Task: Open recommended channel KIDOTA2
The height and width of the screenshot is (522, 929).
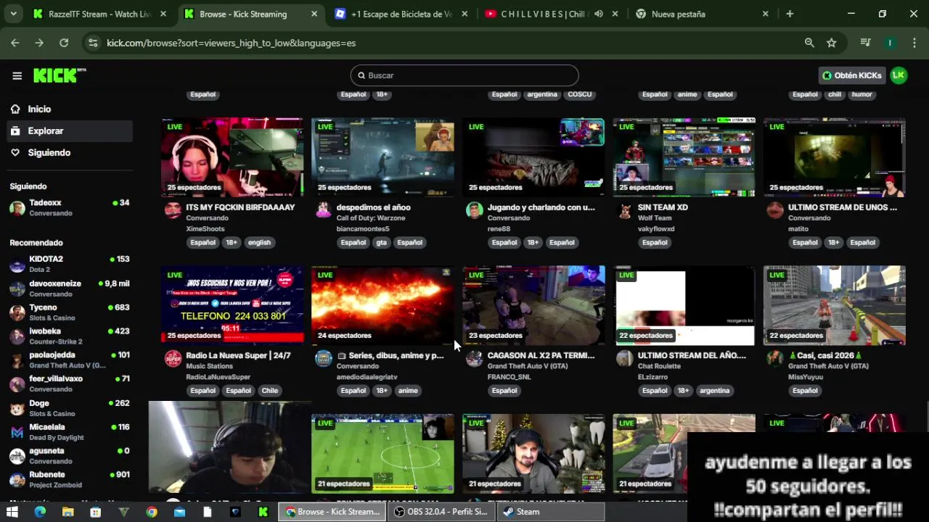Action: pos(70,264)
